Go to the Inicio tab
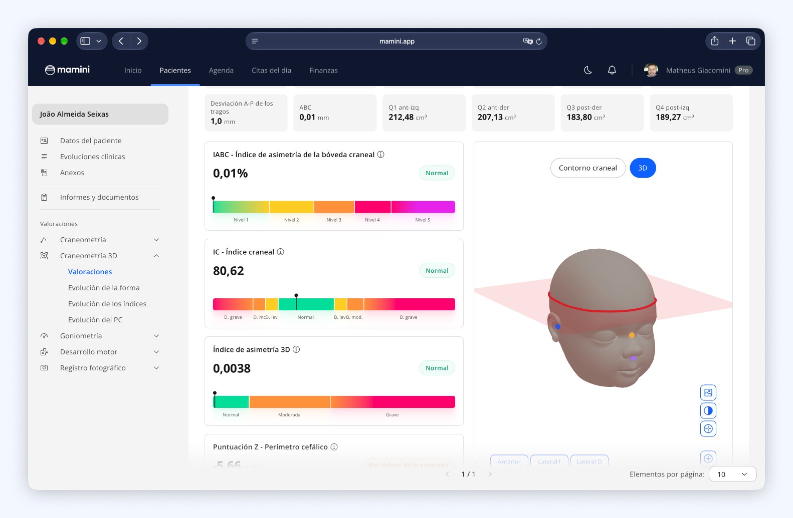793x518 pixels. (133, 71)
